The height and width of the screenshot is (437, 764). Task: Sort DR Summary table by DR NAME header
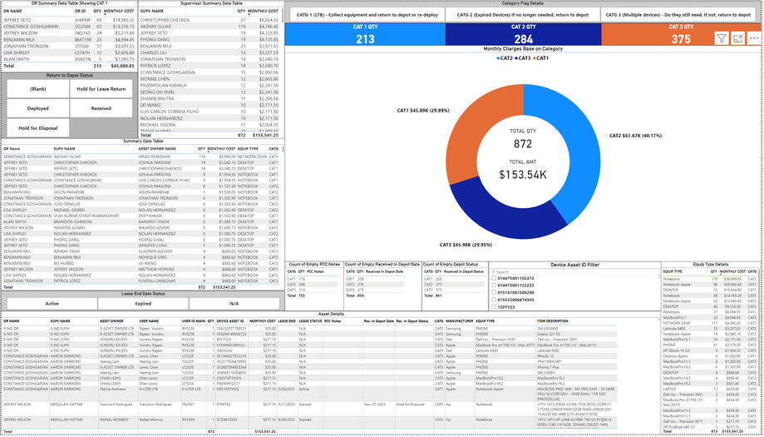12,10
